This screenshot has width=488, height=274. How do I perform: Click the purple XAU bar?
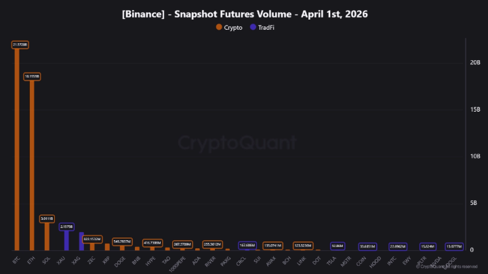(66, 240)
